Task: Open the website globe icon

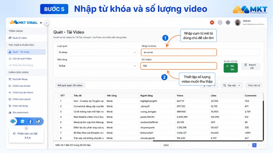Action: [38, 122]
